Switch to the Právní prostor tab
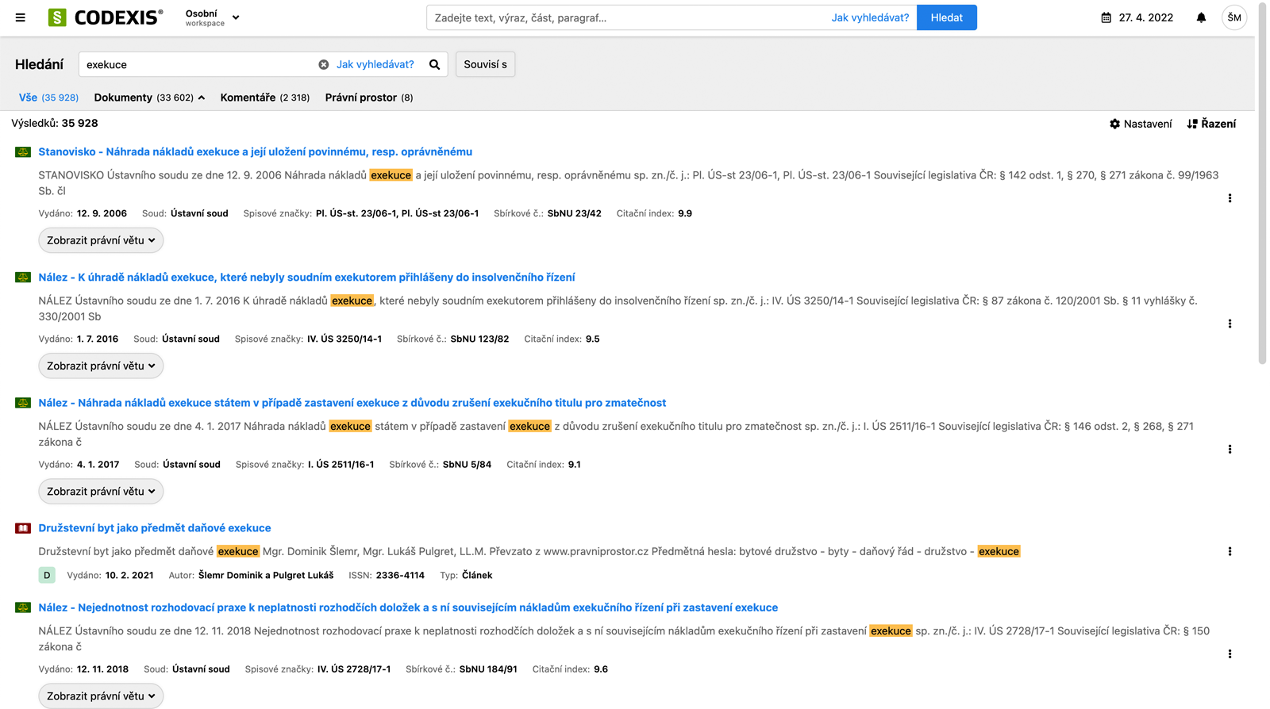This screenshot has width=1270, height=709. pyautogui.click(x=368, y=98)
